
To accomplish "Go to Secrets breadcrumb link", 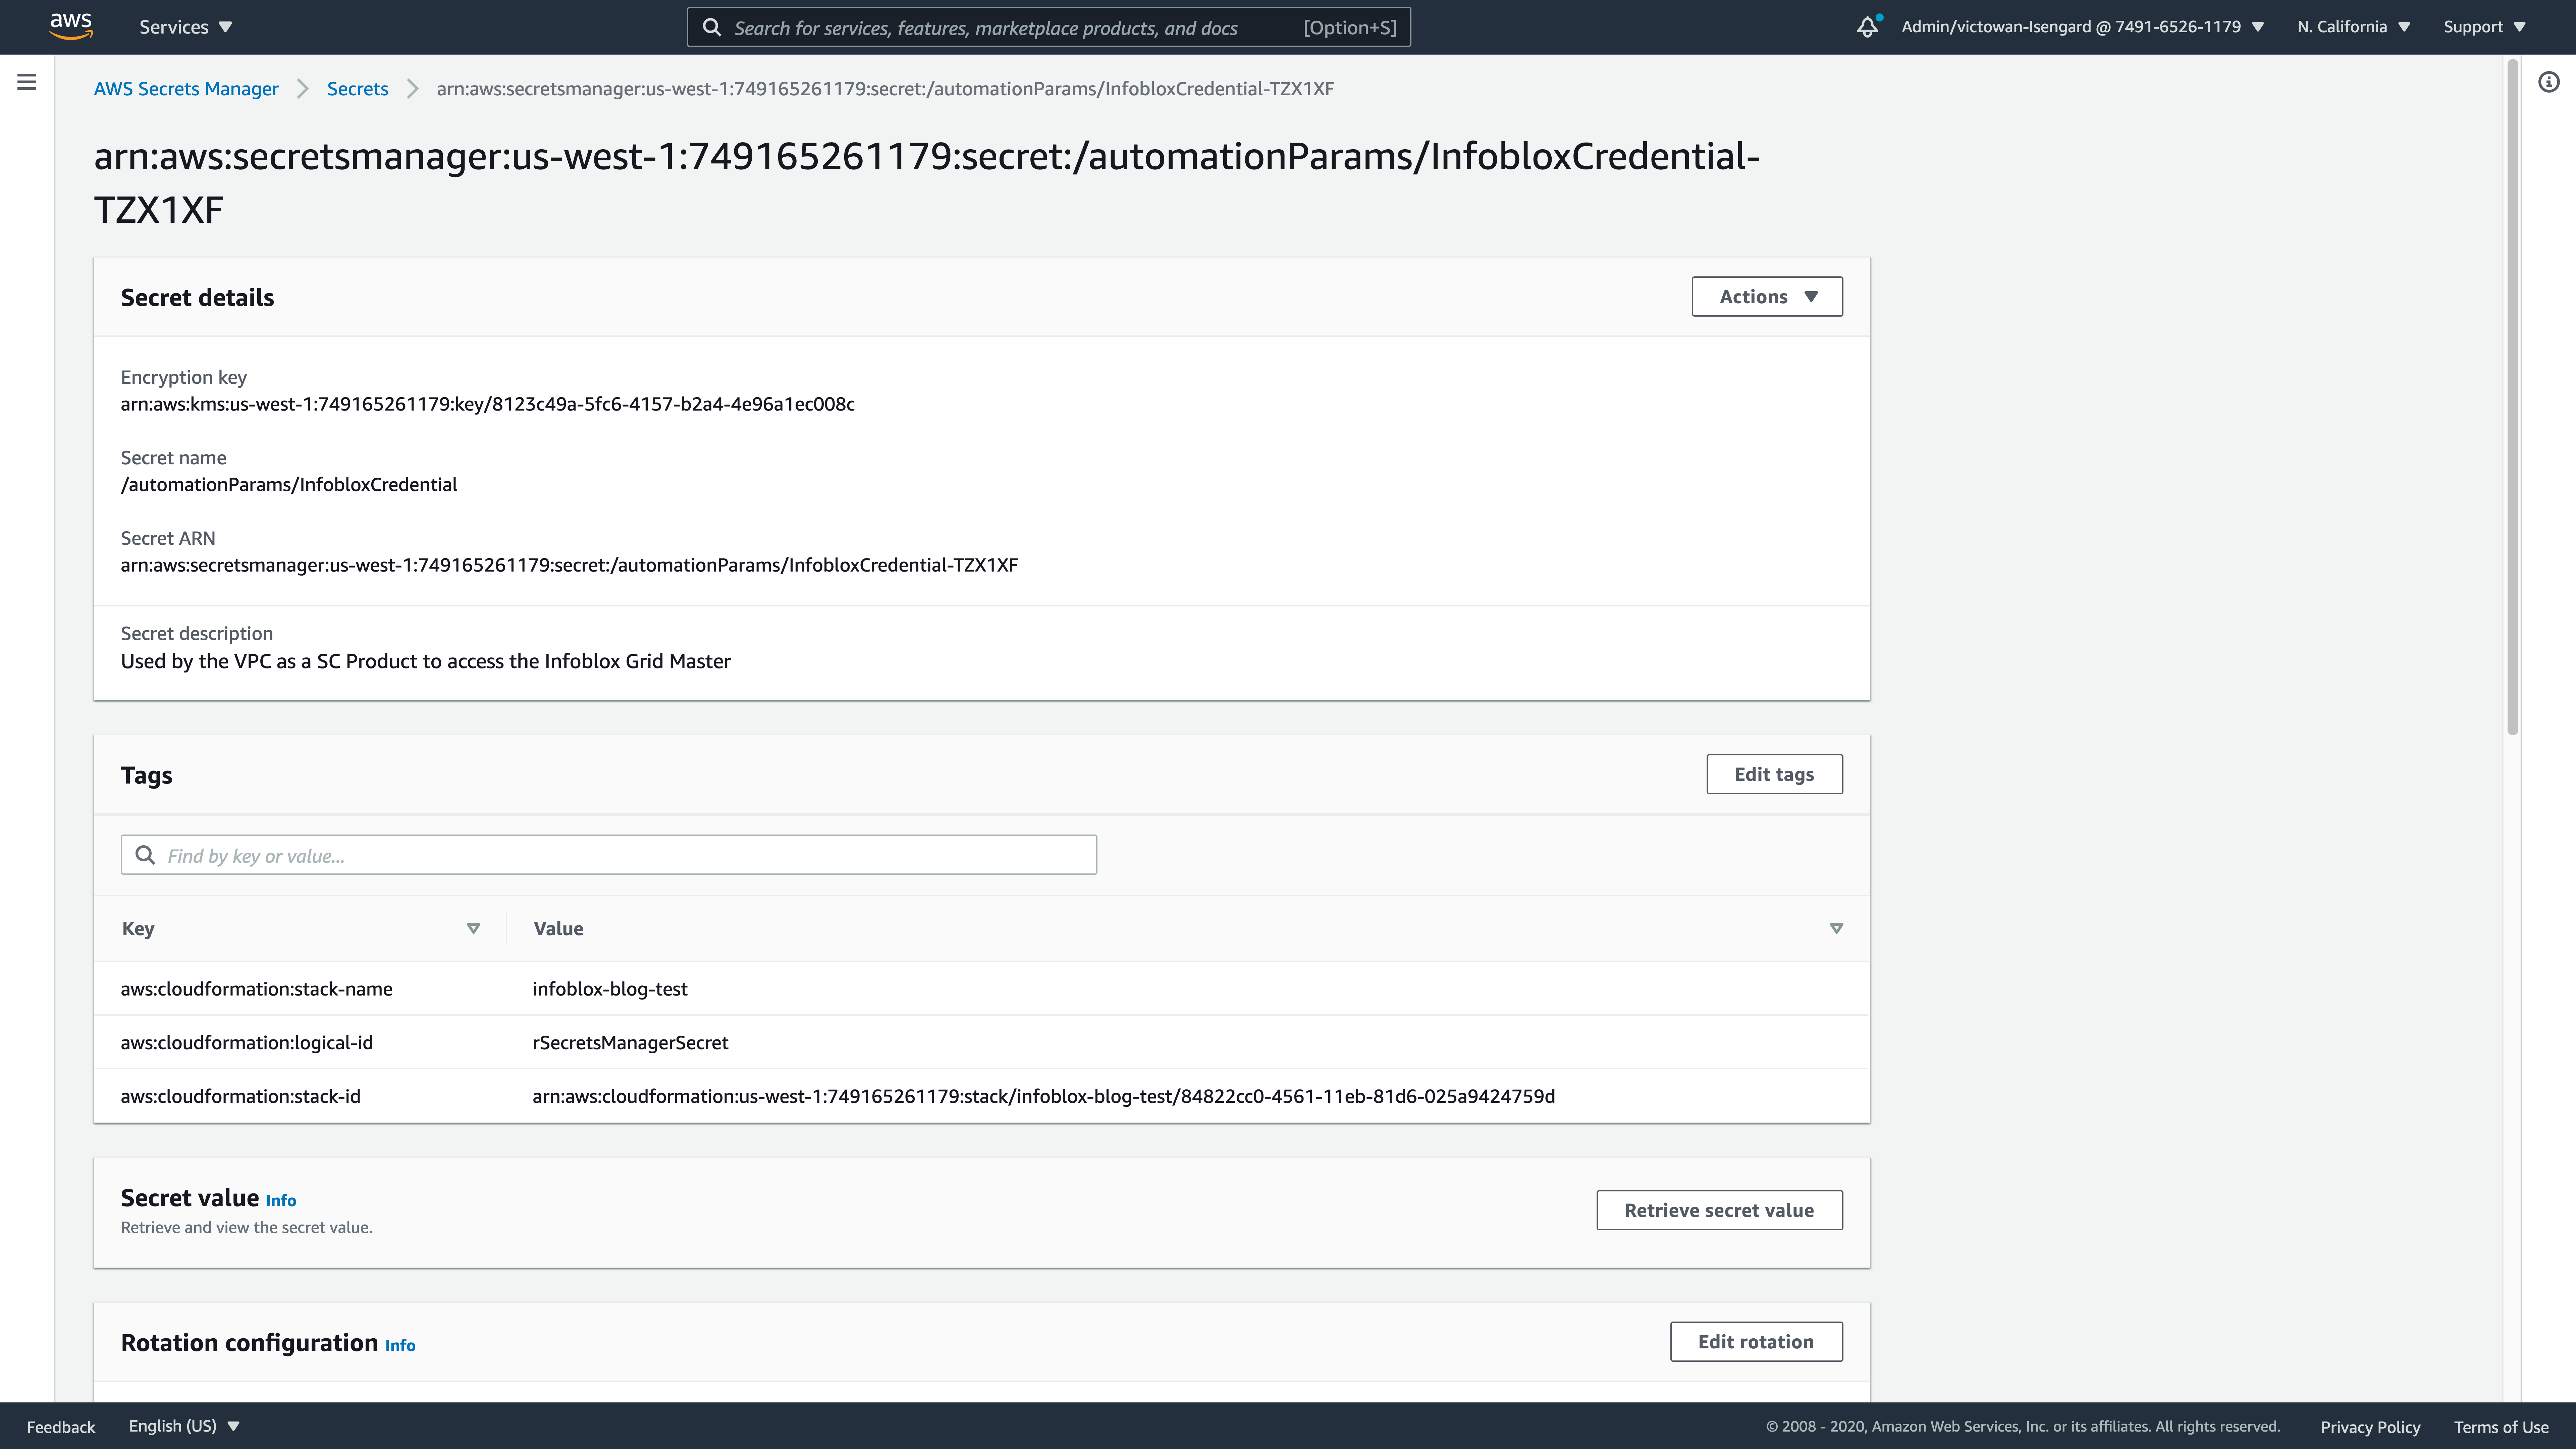I will coord(358,89).
